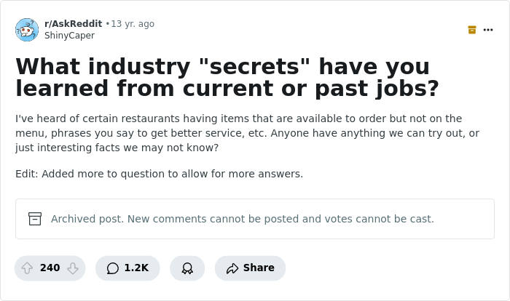
Task: Click the Edit note paragraph
Action: click(x=159, y=174)
